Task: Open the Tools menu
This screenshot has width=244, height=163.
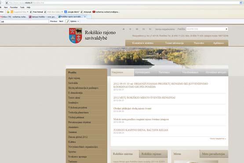Action: click(22, 7)
